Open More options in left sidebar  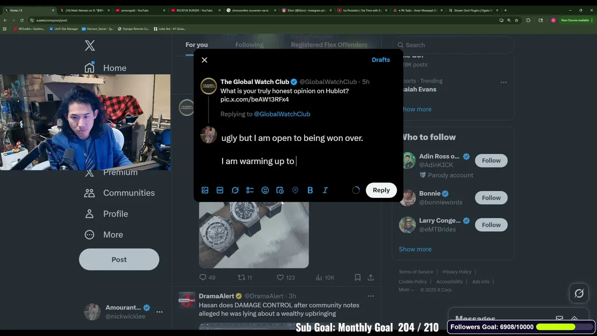click(104, 235)
